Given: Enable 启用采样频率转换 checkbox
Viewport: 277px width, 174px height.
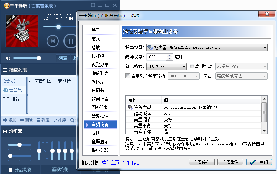Looking at the screenshot, I should tap(128, 76).
